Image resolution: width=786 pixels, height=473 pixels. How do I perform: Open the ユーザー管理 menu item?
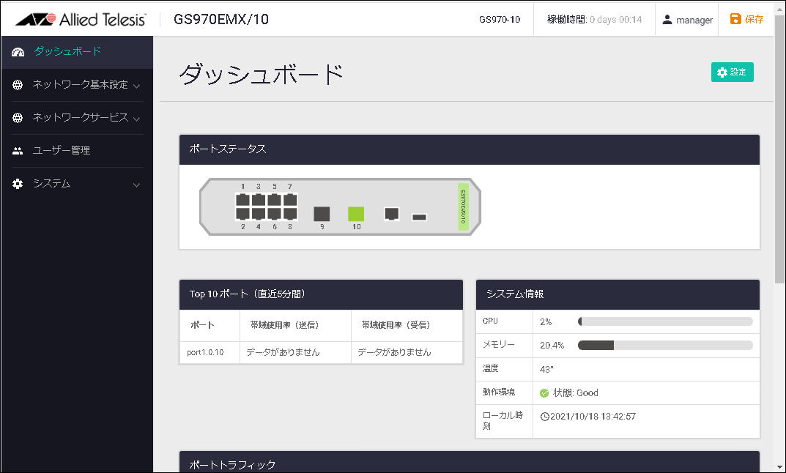(62, 151)
